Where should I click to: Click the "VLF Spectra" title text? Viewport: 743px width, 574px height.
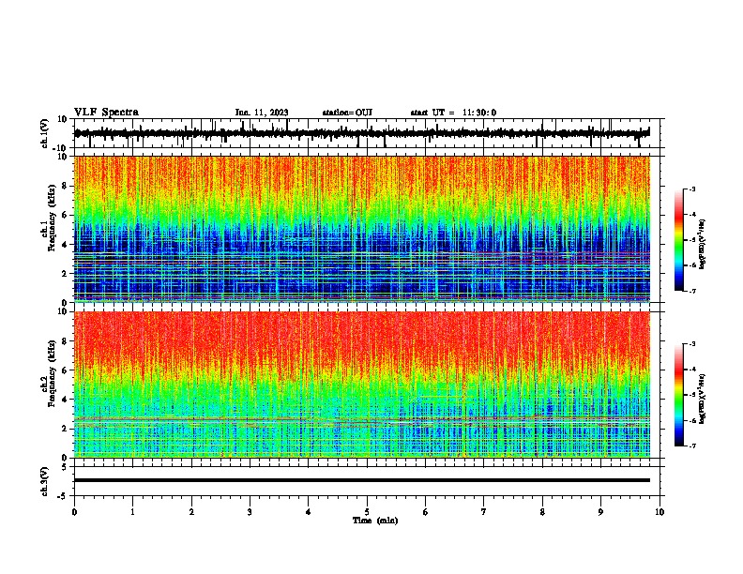pyautogui.click(x=106, y=113)
